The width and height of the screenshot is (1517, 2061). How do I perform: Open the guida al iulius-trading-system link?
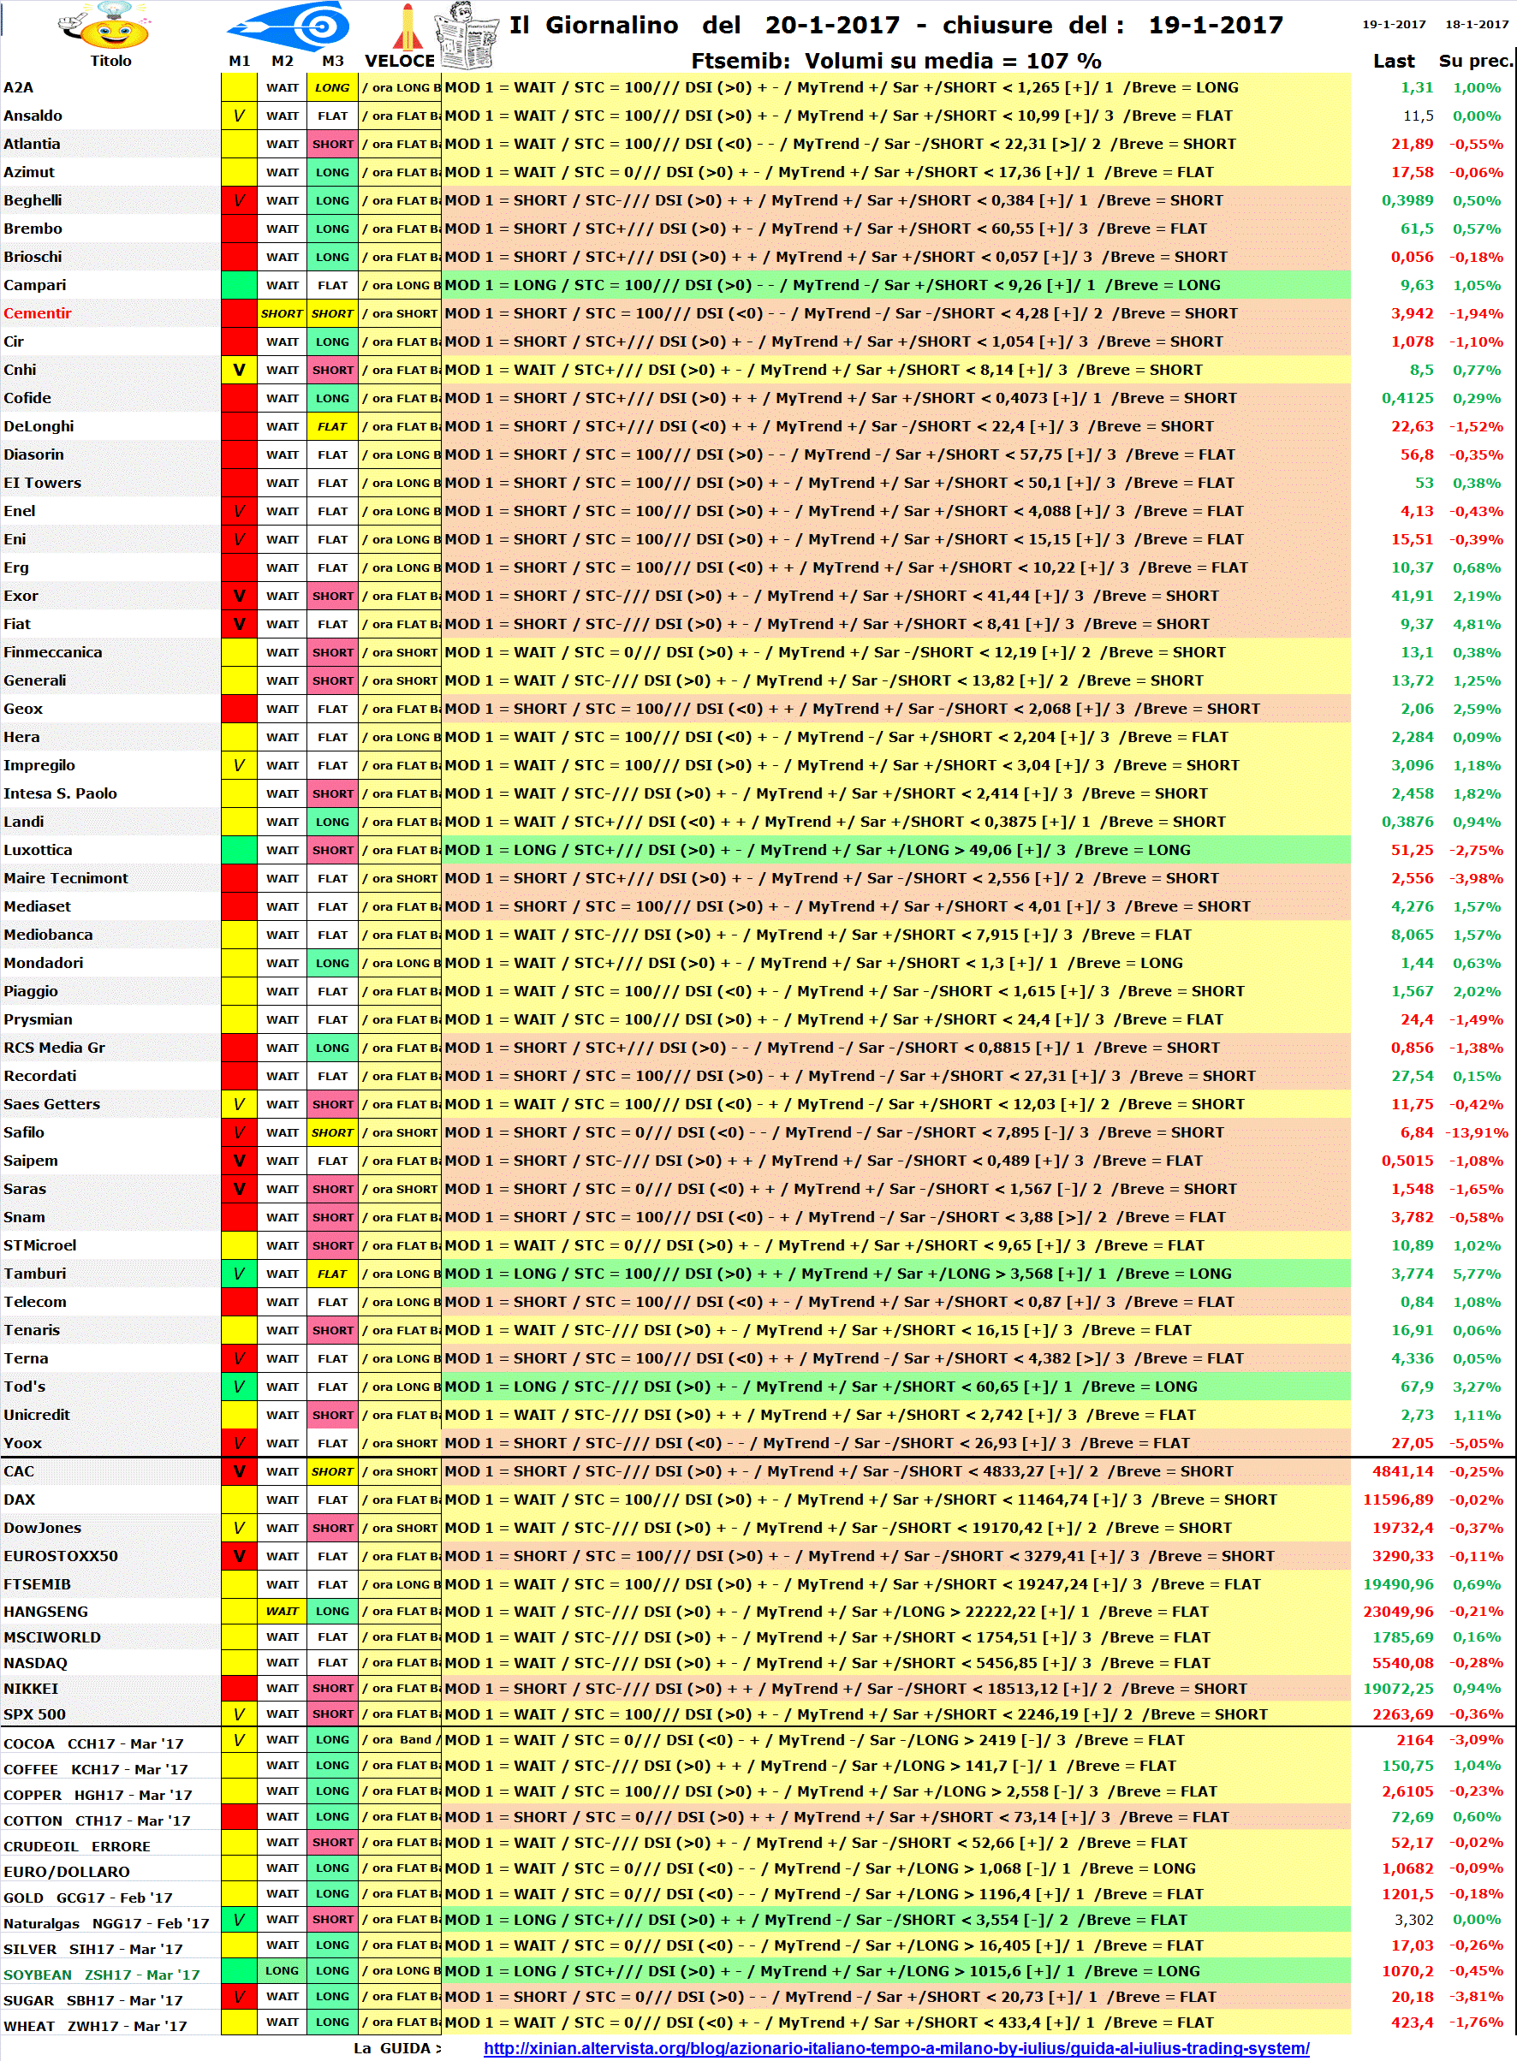[x=896, y=2047]
